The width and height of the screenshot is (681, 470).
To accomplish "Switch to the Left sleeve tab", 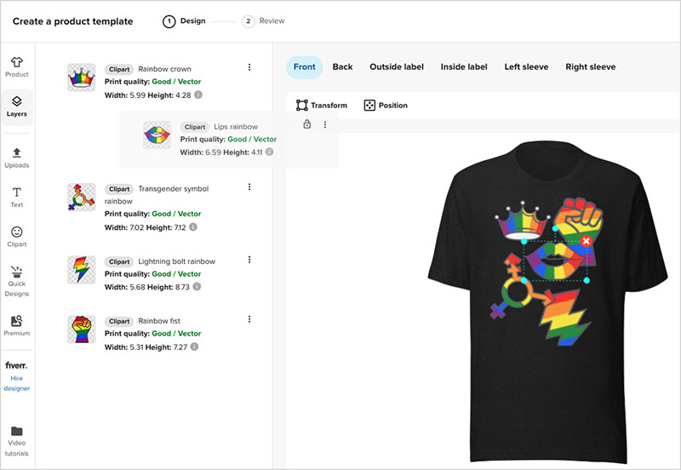I will 526,67.
